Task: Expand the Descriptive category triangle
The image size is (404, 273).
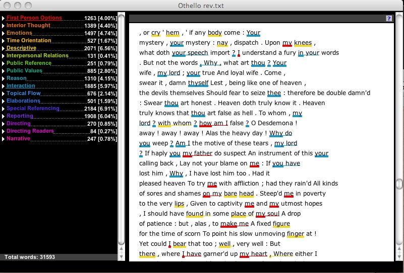Action: (x=3, y=48)
